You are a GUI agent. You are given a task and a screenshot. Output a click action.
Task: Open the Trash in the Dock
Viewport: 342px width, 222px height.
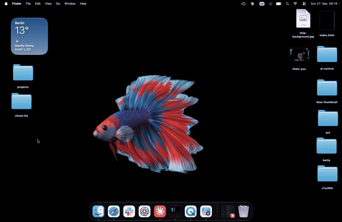click(243, 211)
